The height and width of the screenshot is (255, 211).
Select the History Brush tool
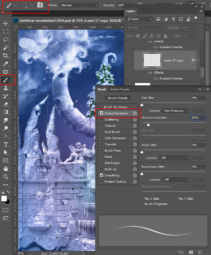6,96
